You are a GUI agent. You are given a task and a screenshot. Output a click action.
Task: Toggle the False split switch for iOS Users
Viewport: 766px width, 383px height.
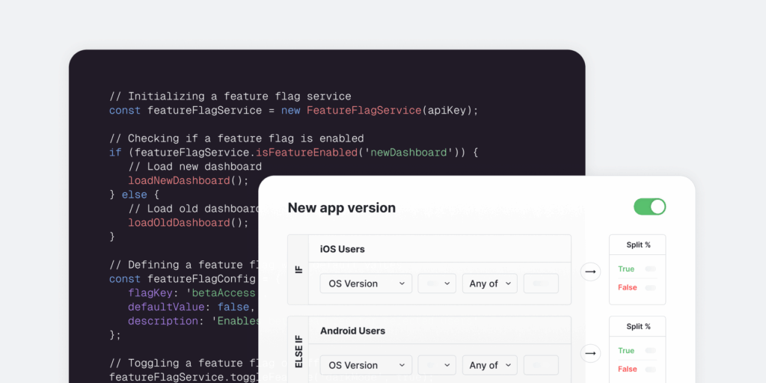650,288
